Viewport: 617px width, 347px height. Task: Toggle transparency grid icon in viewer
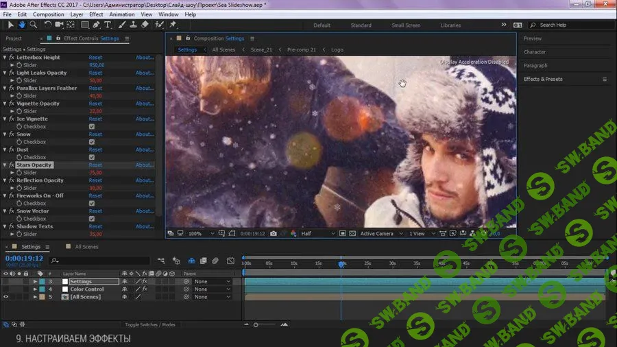point(352,233)
